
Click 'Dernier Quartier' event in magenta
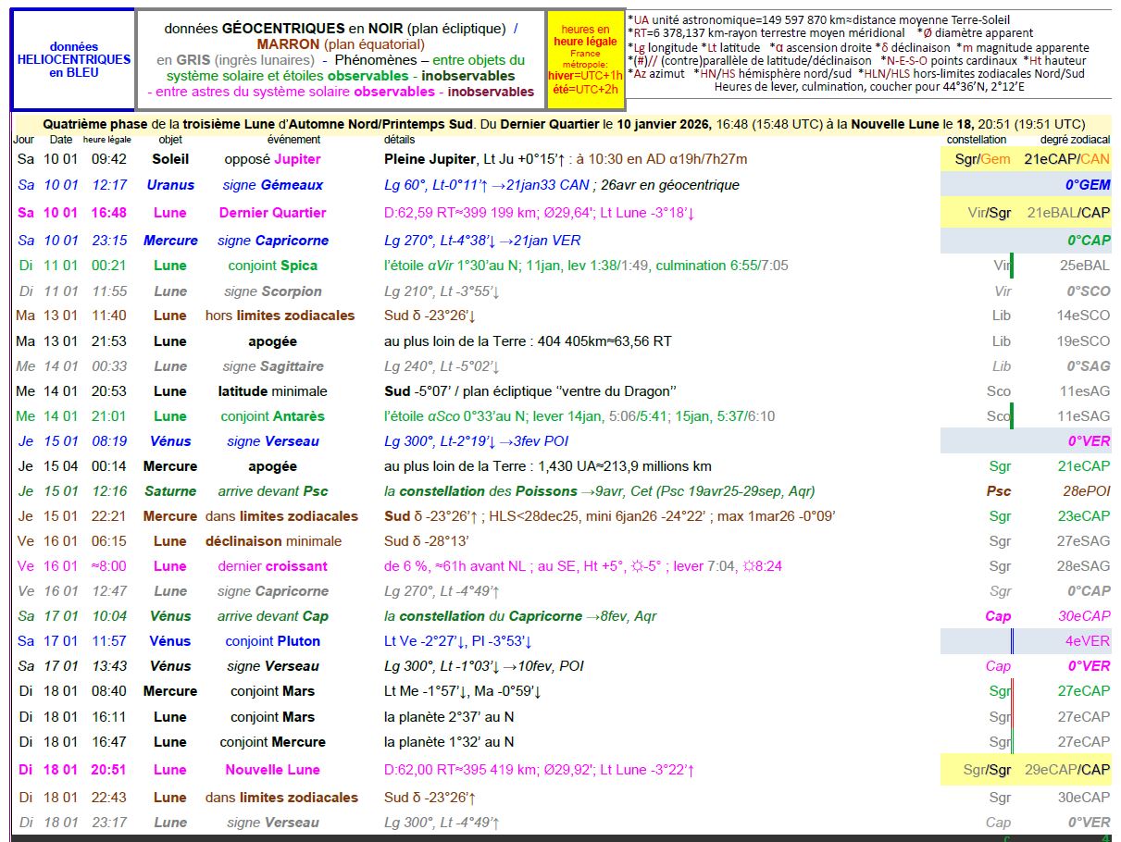(x=272, y=213)
